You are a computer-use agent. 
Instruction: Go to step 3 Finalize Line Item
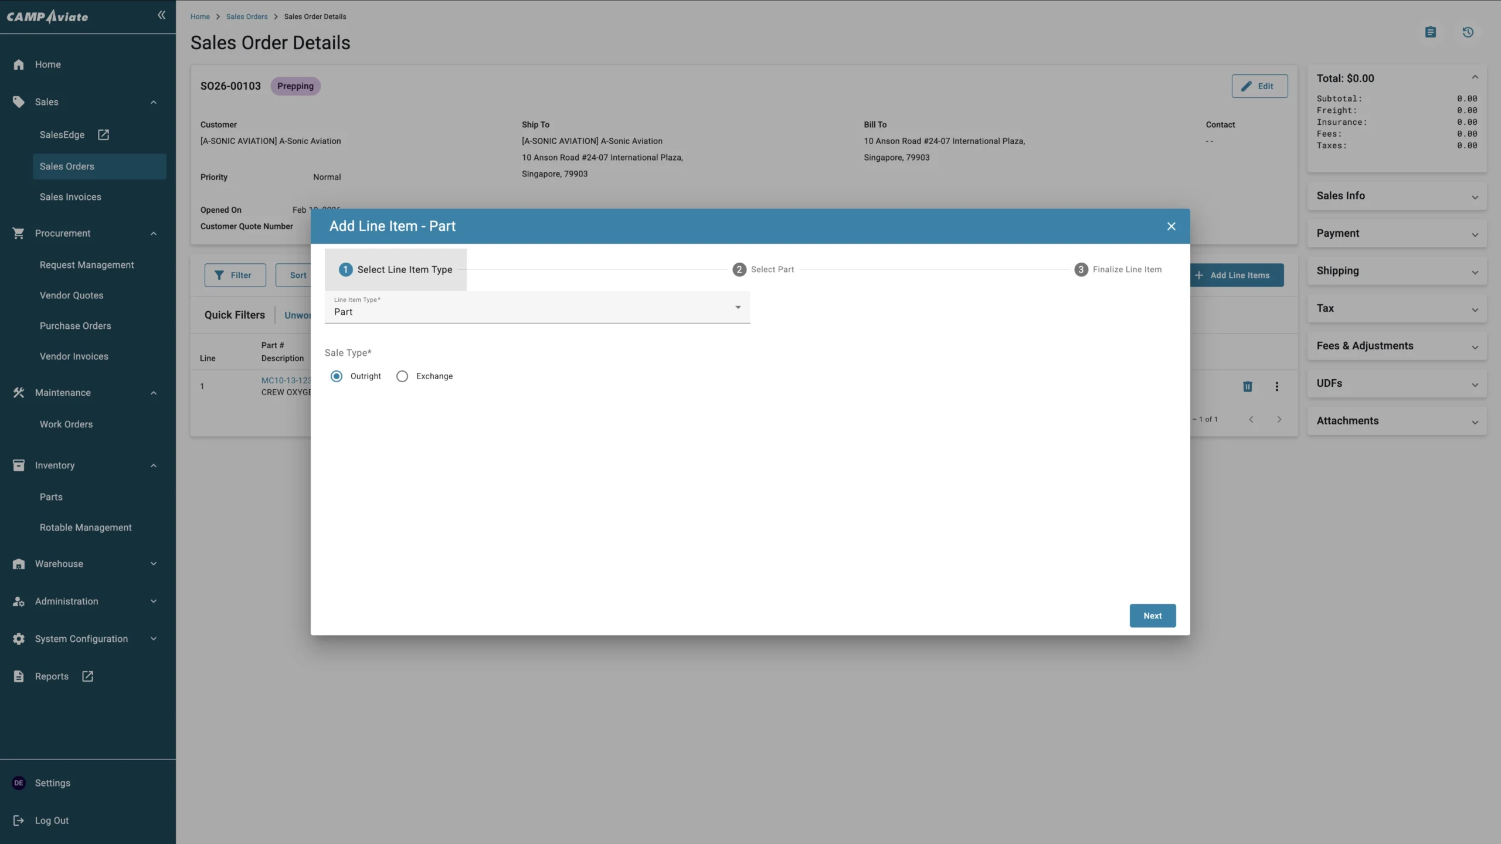coord(1118,270)
